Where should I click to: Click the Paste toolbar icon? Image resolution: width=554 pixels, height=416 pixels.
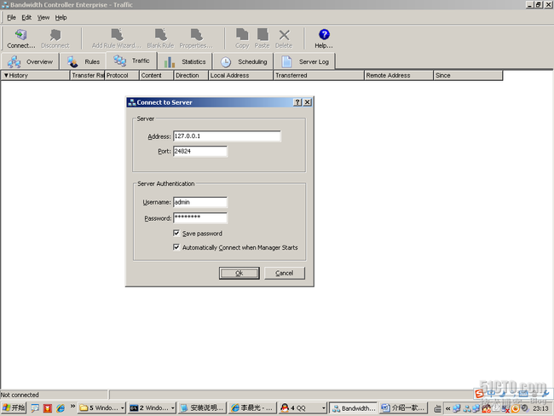262,38
